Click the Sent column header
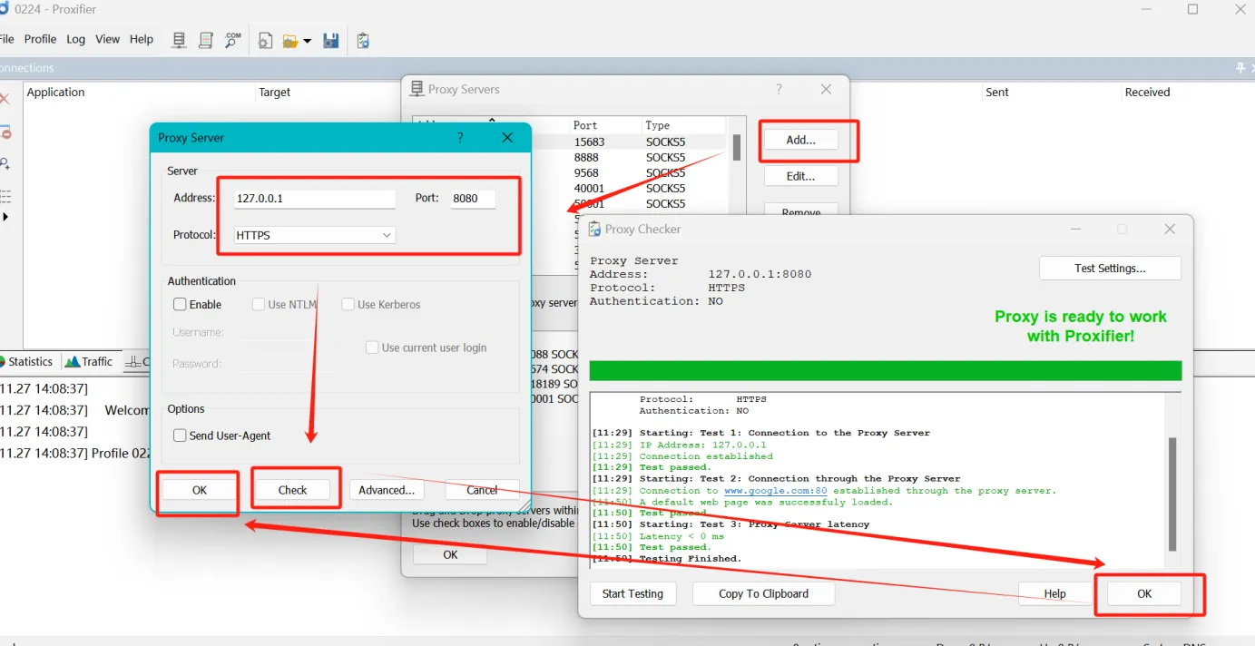Viewport: 1255px width, 646px height. point(996,92)
